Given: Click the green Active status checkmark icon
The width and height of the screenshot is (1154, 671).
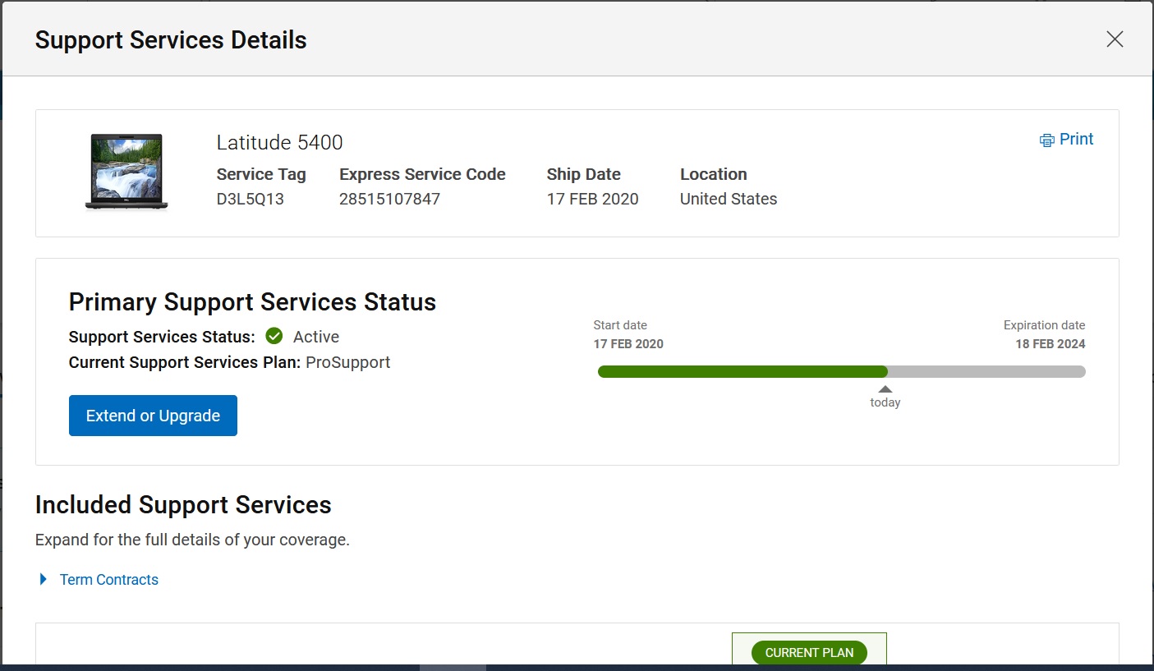Looking at the screenshot, I should (x=274, y=337).
